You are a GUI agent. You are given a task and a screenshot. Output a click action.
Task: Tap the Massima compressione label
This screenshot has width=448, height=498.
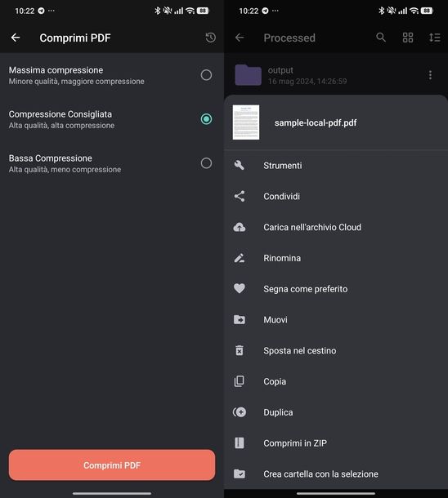pos(56,70)
